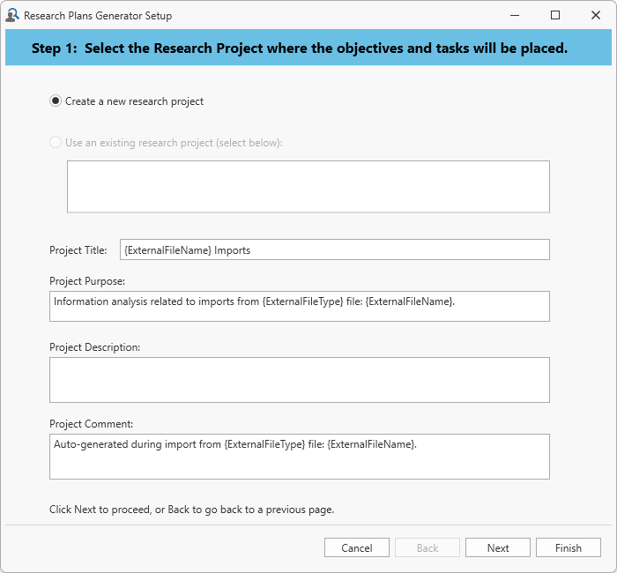Click the "Project Comment:" label

tap(91, 424)
